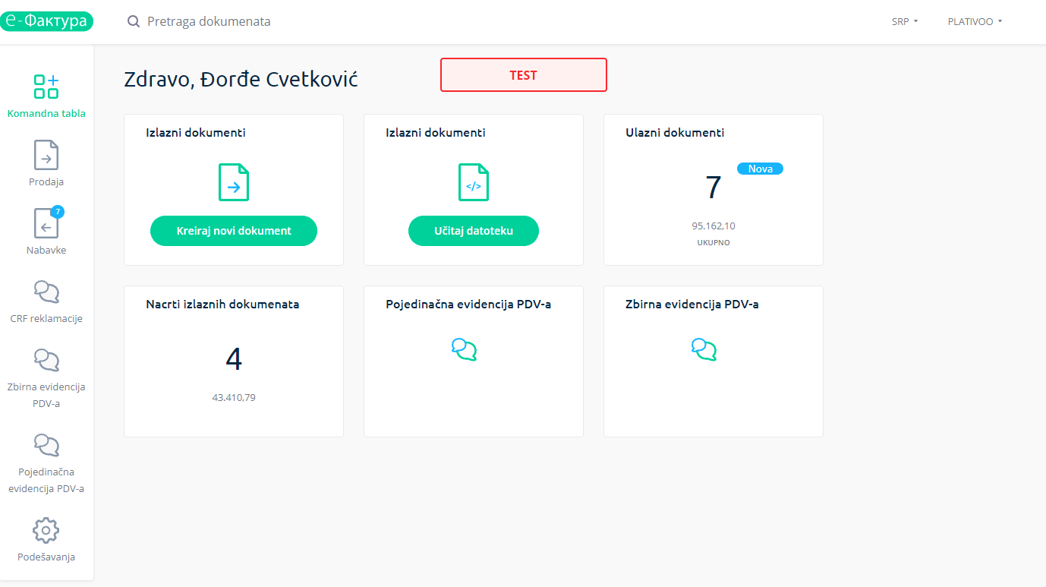
Task: Click chat icon in Zbirna evidencija card
Action: point(704,349)
